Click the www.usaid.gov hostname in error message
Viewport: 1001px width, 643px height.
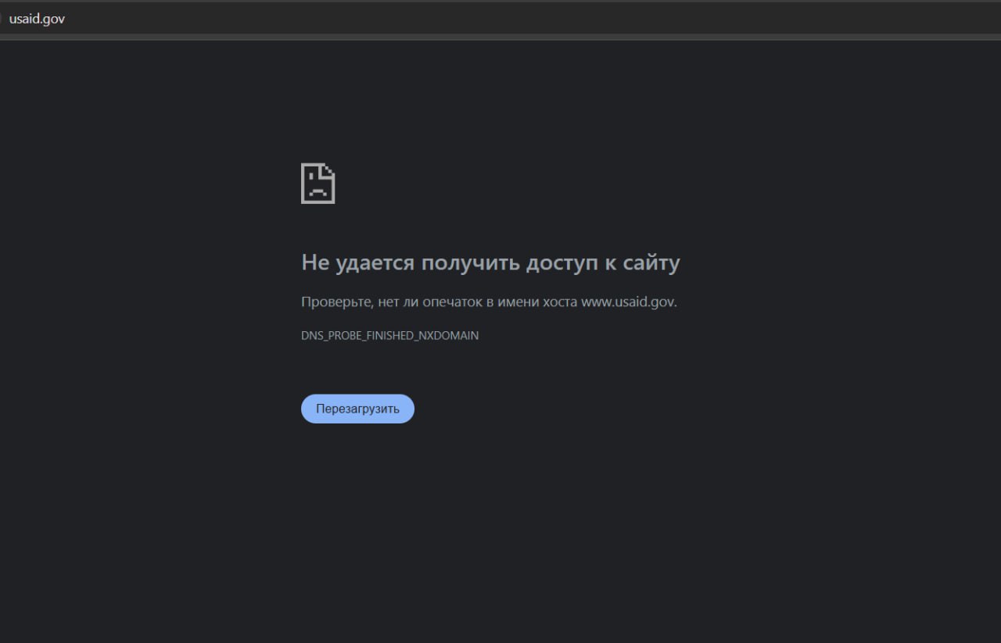[628, 302]
